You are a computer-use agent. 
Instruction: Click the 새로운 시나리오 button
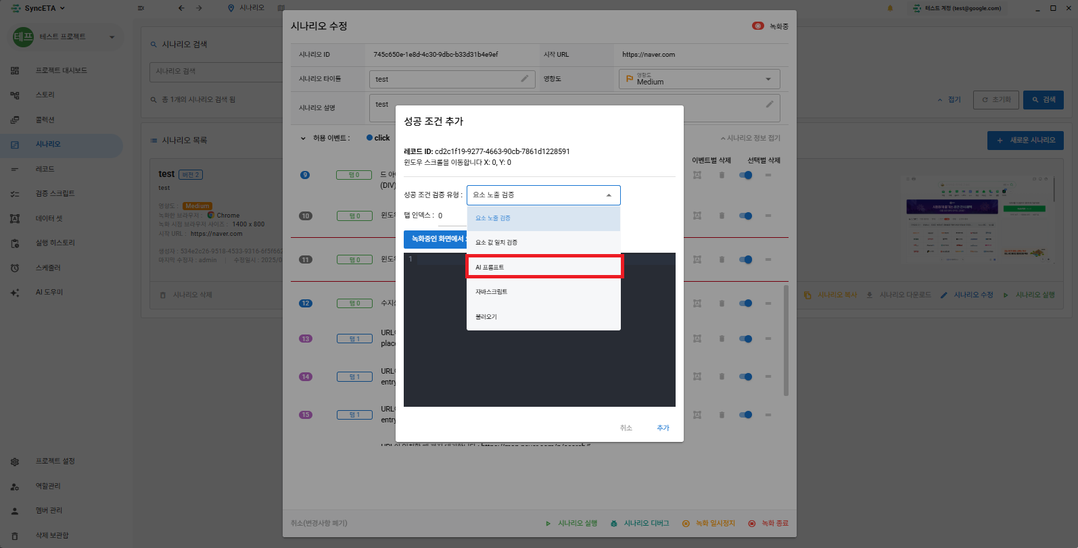pos(1025,141)
